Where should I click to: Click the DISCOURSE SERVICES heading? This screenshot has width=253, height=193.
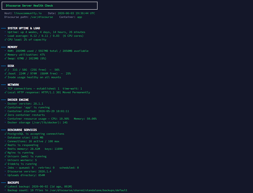pyautogui.click(x=22, y=130)
